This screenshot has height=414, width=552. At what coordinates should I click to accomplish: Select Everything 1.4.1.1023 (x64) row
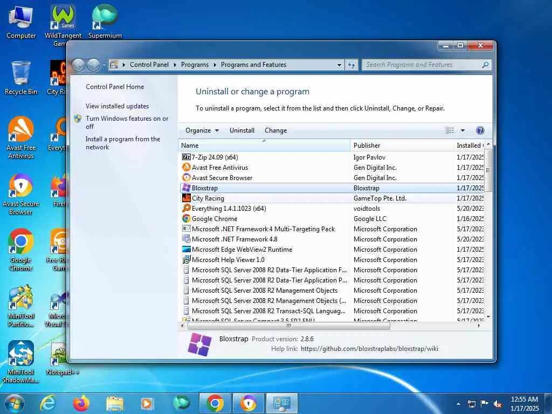[x=332, y=209]
